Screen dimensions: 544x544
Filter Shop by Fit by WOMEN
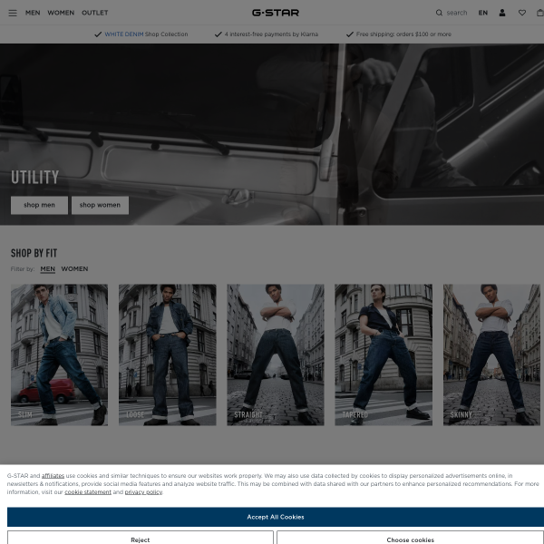[74, 269]
